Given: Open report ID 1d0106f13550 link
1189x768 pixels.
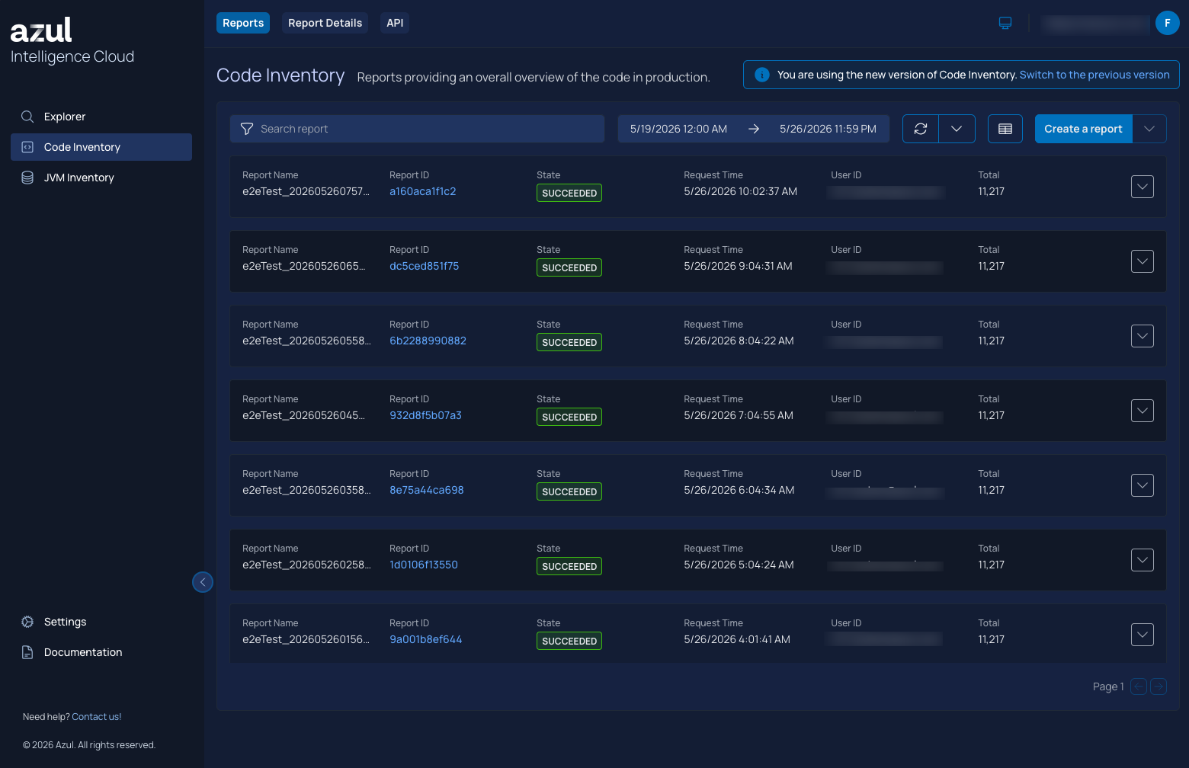Looking at the screenshot, I should (x=424, y=565).
